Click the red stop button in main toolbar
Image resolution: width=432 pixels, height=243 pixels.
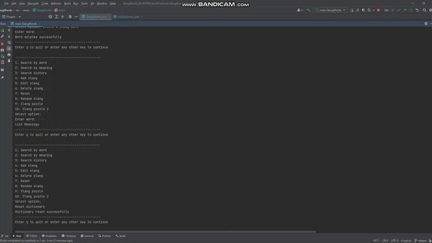pyautogui.click(x=379, y=10)
